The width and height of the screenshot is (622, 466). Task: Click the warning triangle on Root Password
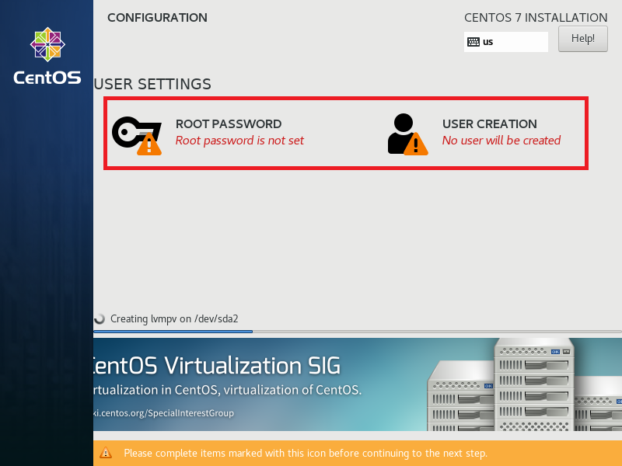[x=149, y=144]
